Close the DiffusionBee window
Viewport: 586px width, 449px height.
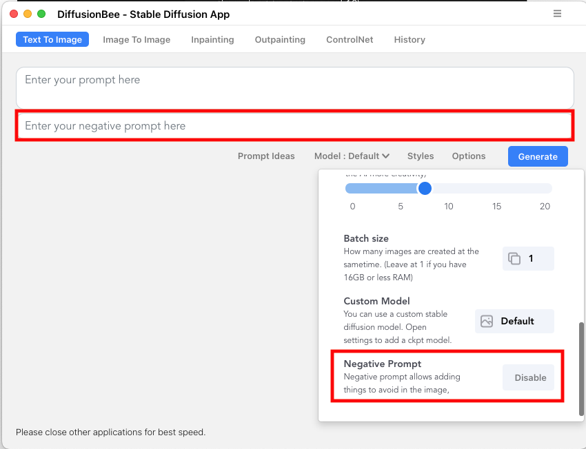14,14
